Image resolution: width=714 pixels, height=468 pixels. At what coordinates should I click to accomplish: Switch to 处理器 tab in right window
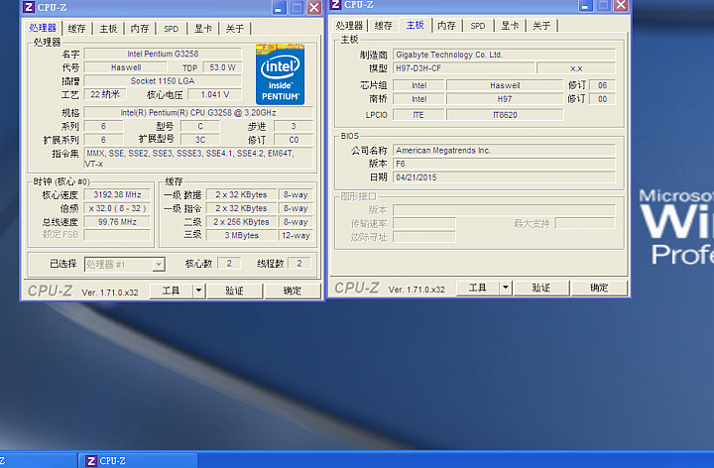pos(349,26)
